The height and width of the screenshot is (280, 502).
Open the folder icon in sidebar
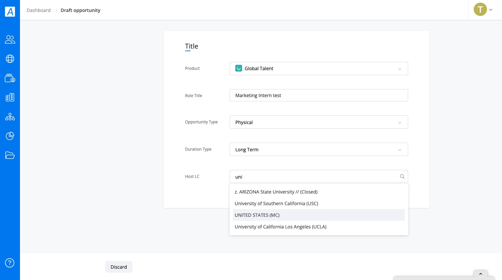pos(10,155)
